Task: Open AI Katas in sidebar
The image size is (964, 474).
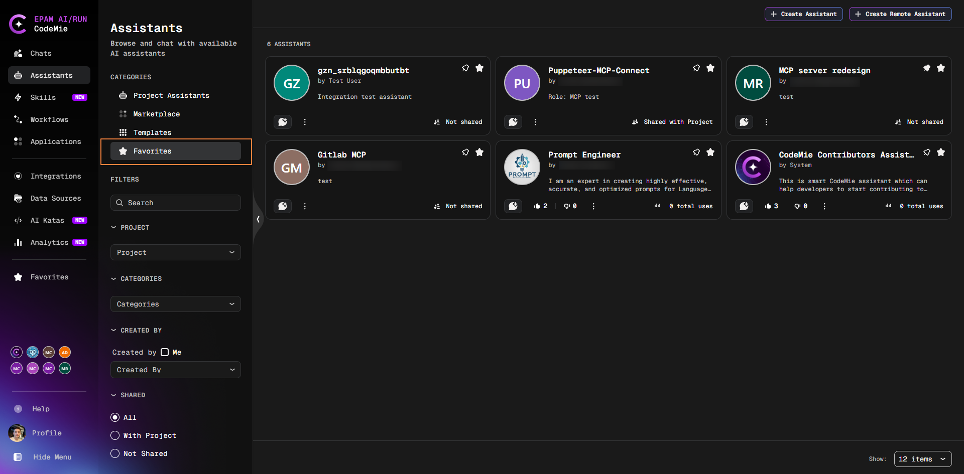Action: (49, 220)
